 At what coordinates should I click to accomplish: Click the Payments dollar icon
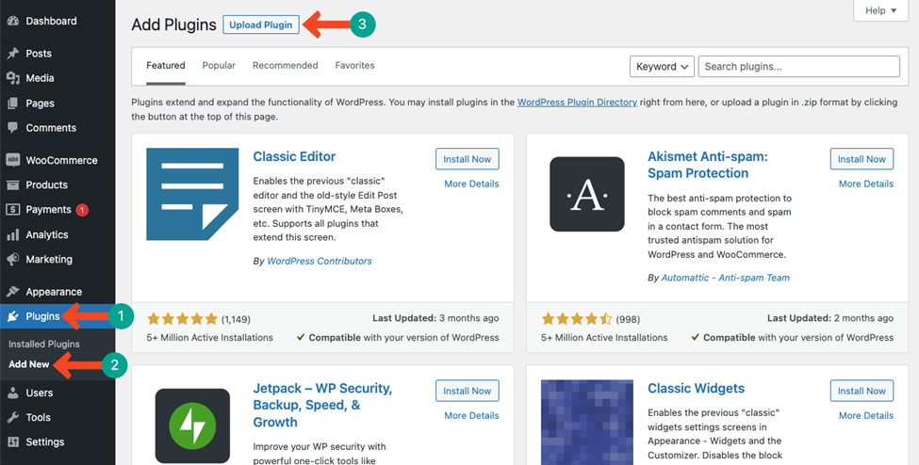tap(13, 210)
